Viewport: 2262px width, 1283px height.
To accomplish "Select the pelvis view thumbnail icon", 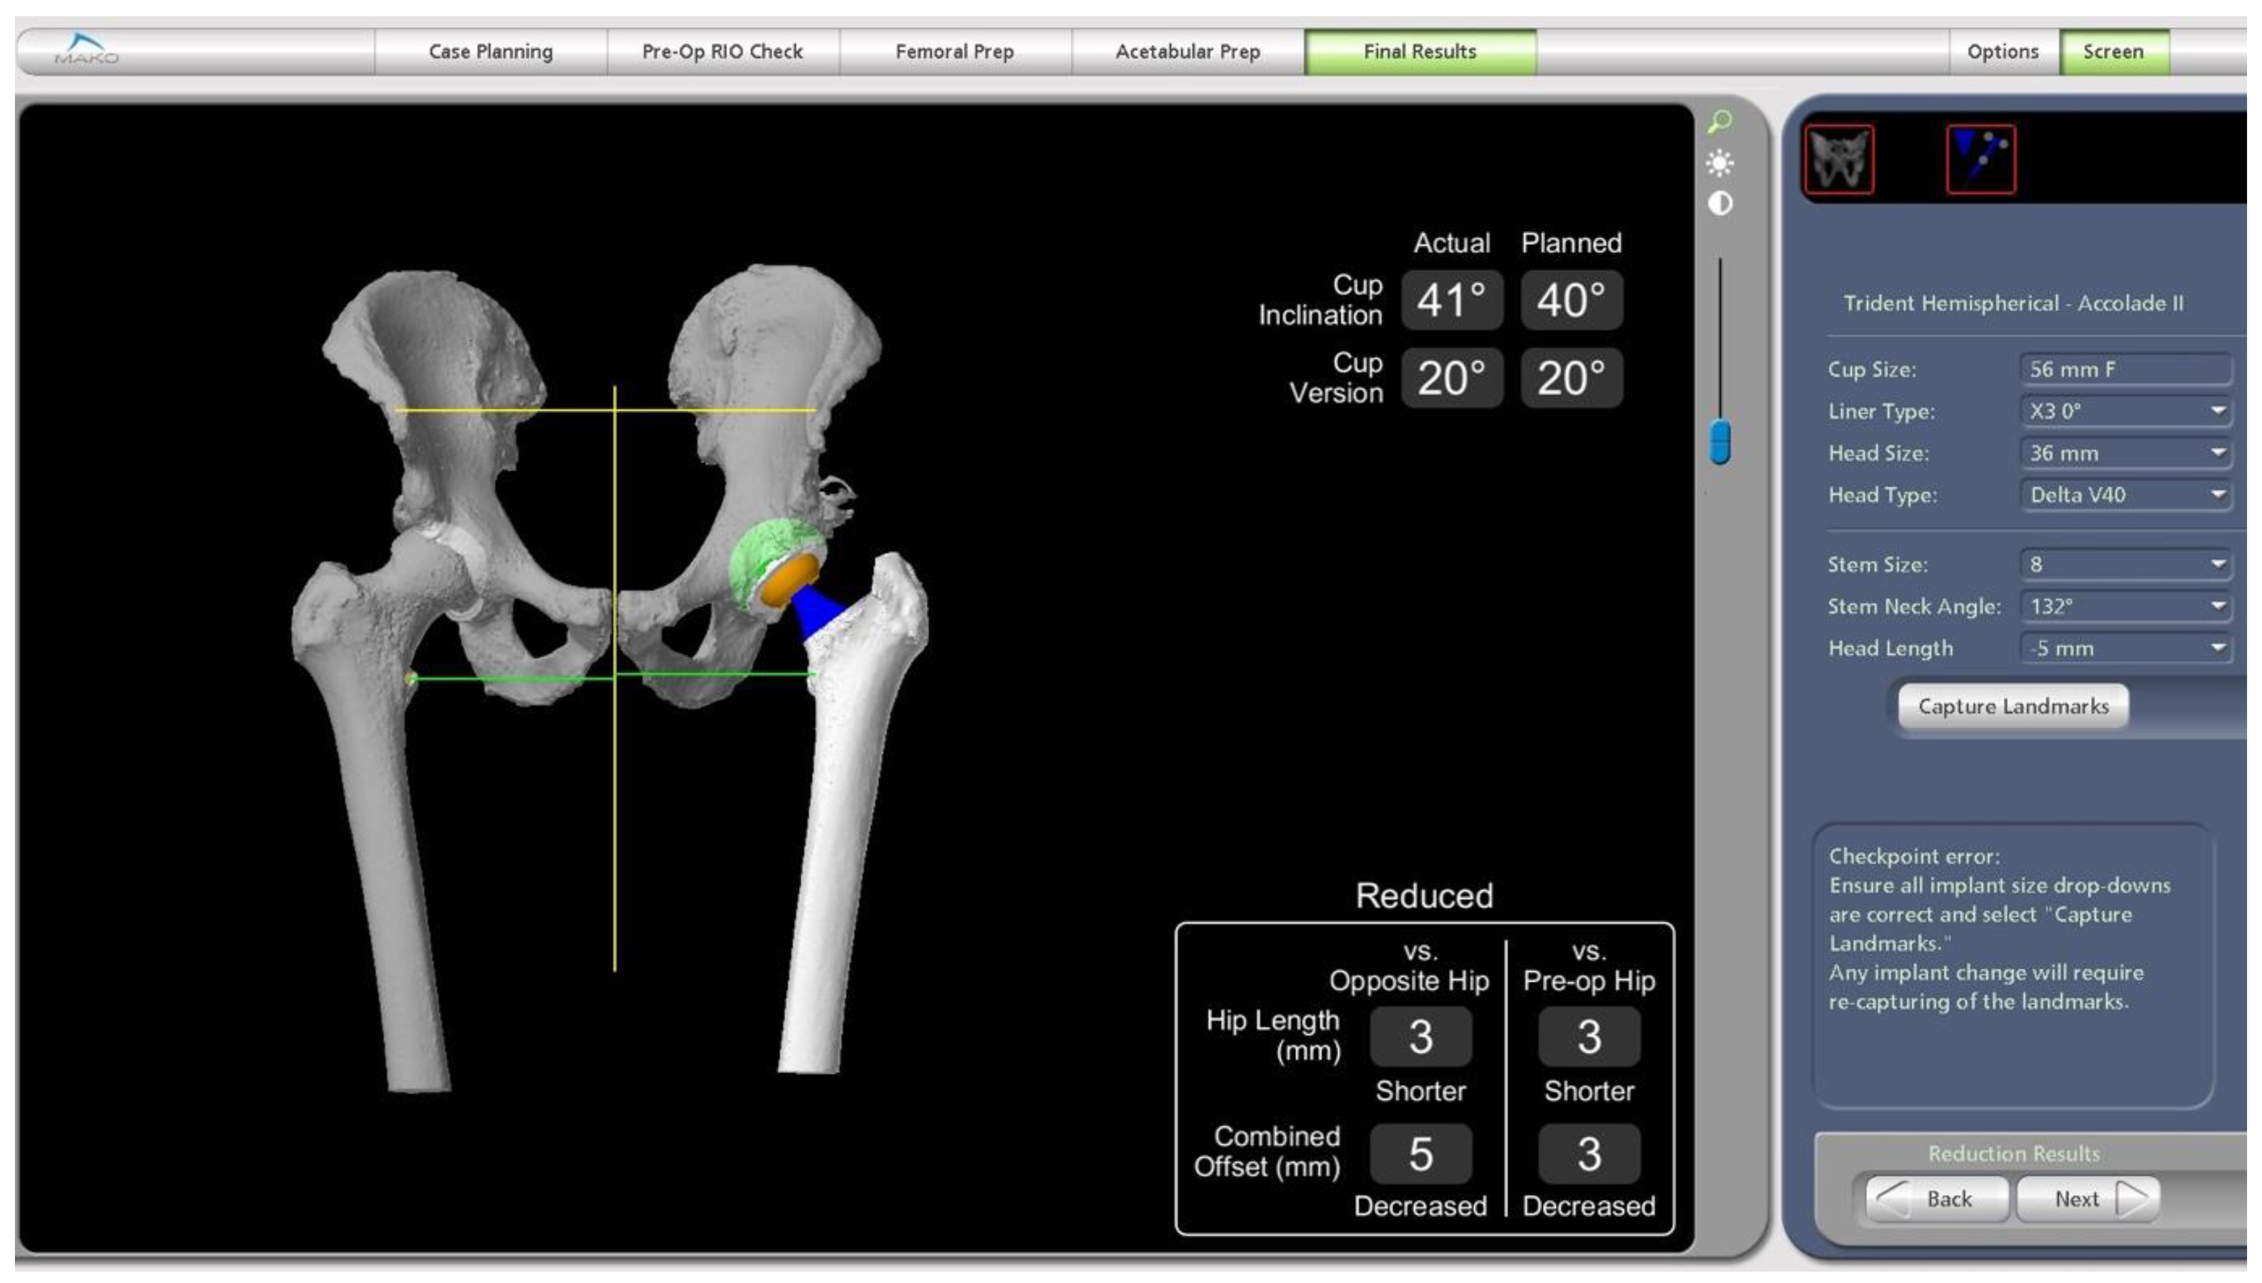I will pos(1838,160).
